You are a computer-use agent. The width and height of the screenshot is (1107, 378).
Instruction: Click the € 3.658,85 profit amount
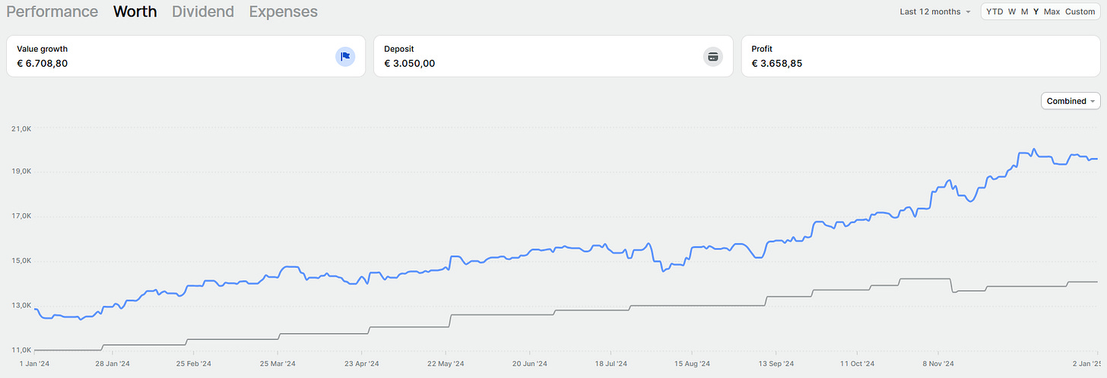(777, 63)
